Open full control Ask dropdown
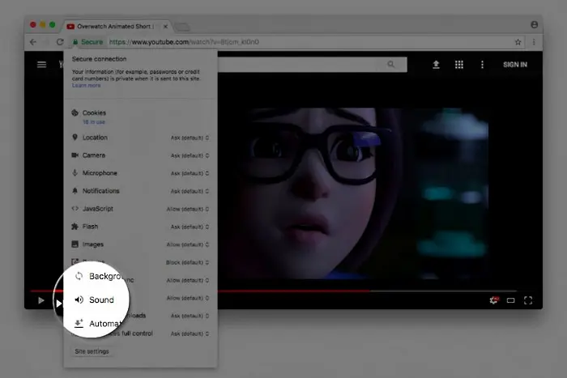 tap(190, 333)
